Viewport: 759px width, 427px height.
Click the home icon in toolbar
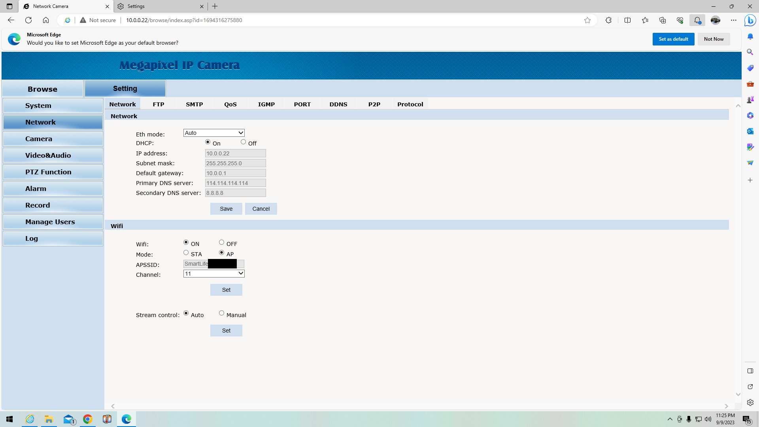tap(46, 20)
